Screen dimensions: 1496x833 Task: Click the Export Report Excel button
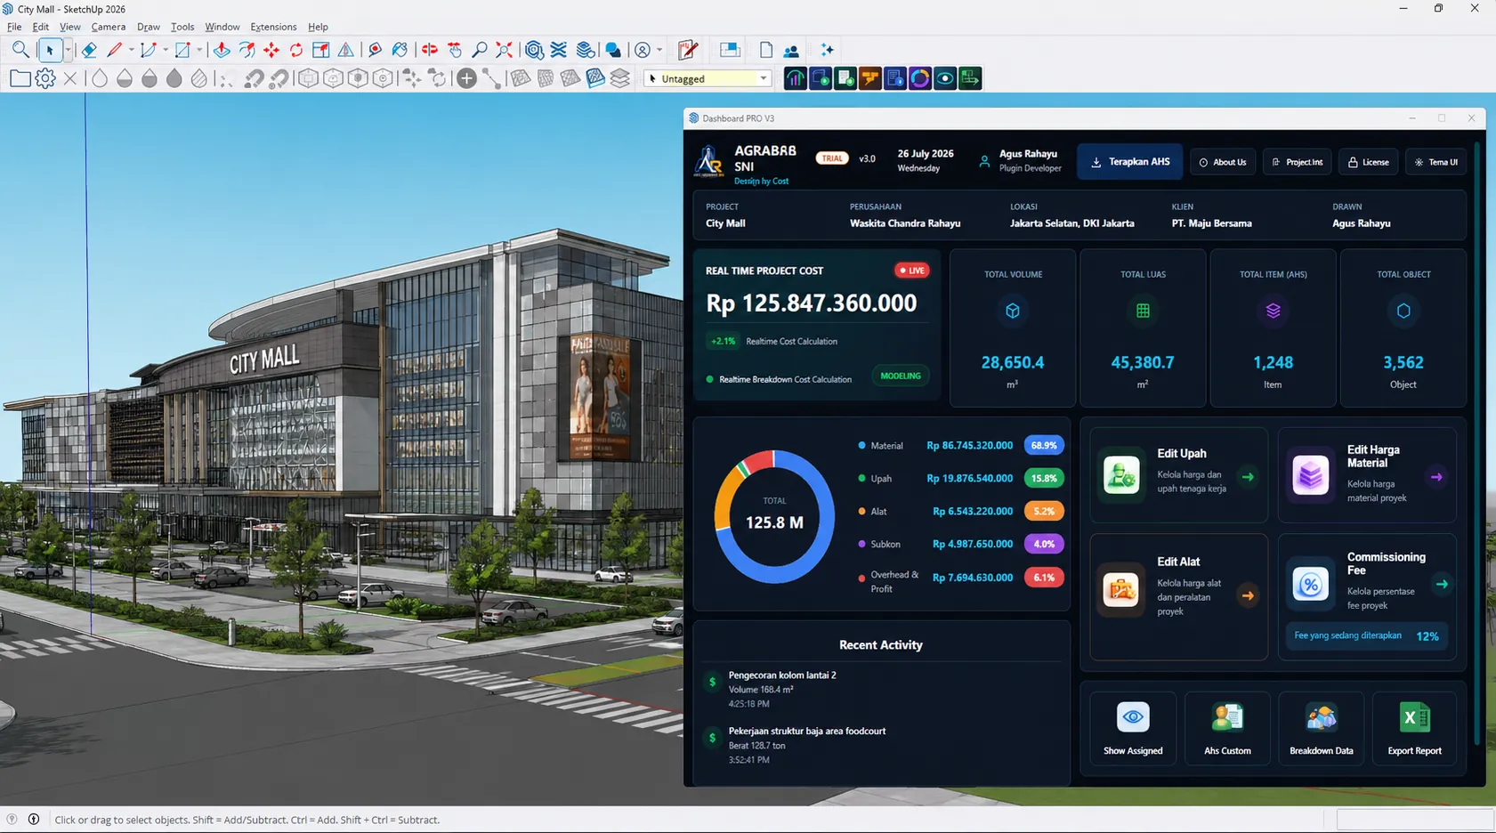[1414, 728]
